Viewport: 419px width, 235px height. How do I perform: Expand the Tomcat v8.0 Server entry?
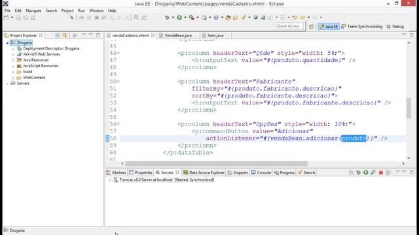point(109,180)
